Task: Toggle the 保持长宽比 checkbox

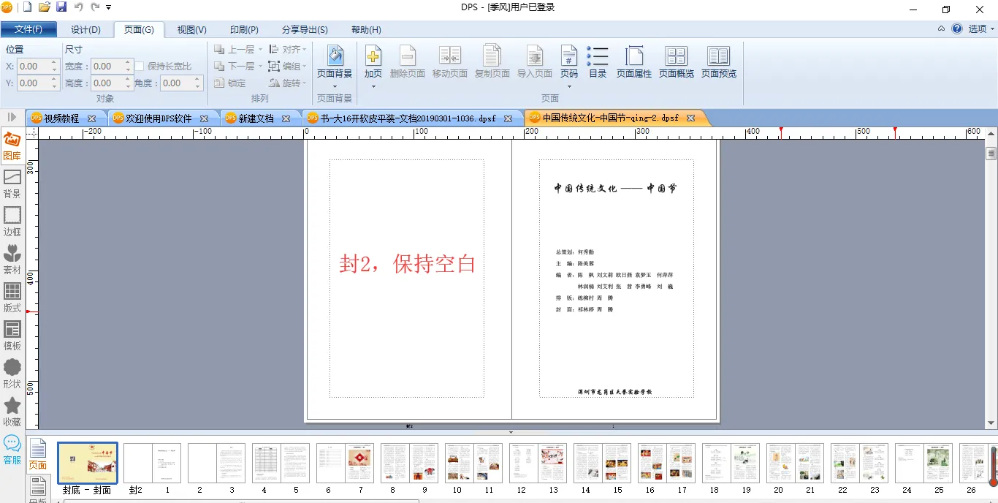Action: 140,67
